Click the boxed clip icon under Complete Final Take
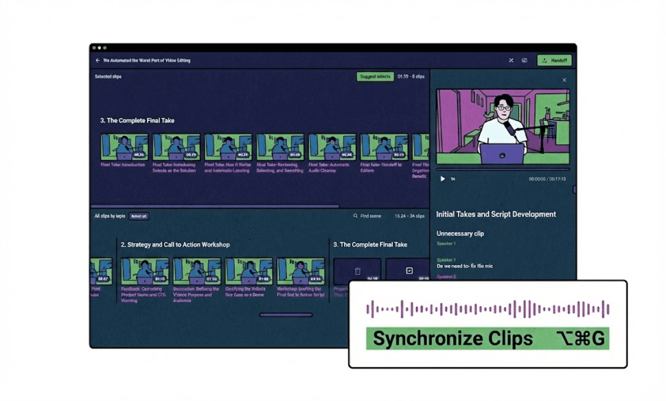Viewport: 666px width, 401px height. [409, 270]
